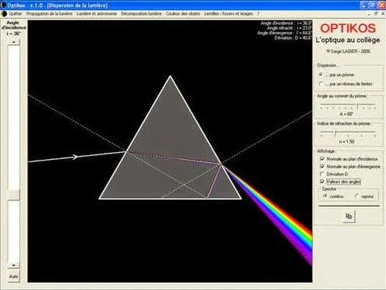
Task: Click the incidence scrollbar down arrow
Action: tap(13, 265)
